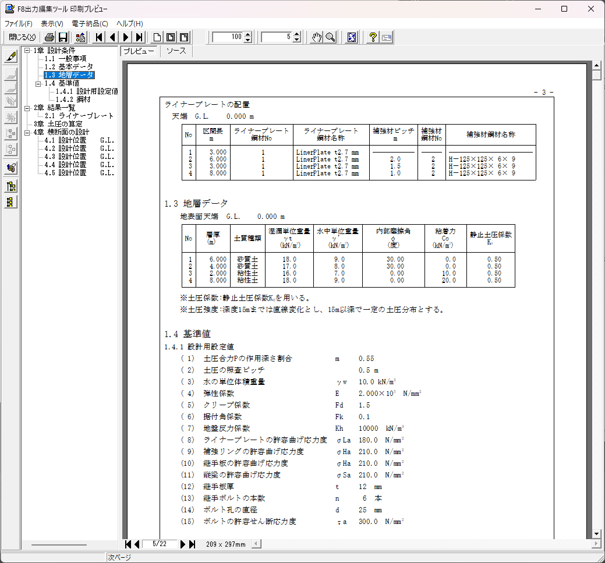
Task: Collapse the 1.4 基準値 tree node
Action: 38,83
